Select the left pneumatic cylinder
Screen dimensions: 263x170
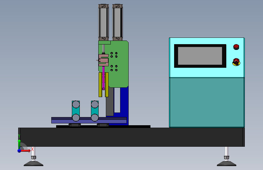point(103,23)
